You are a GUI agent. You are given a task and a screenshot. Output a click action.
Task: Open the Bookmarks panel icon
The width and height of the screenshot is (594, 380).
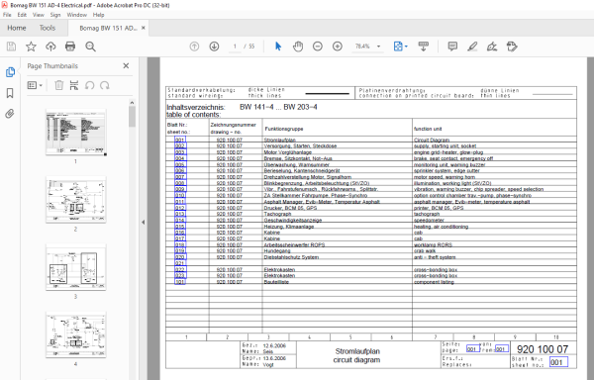pyautogui.click(x=10, y=93)
